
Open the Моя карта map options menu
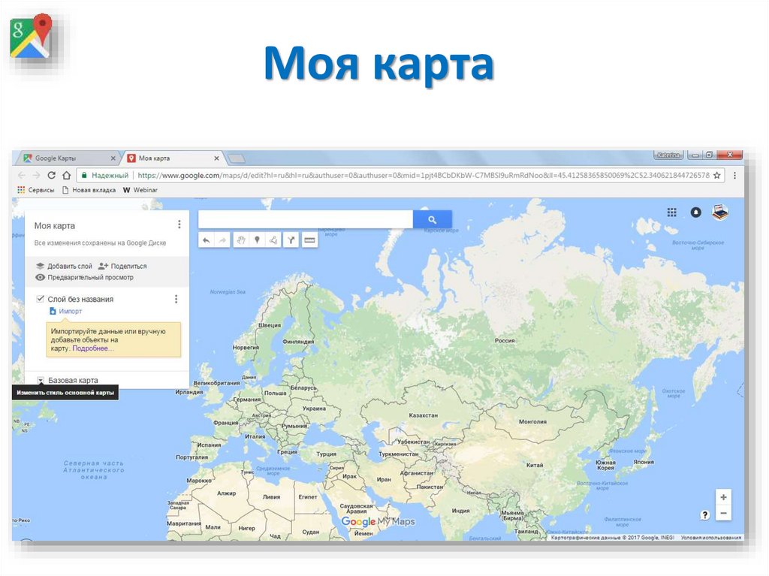[179, 225]
